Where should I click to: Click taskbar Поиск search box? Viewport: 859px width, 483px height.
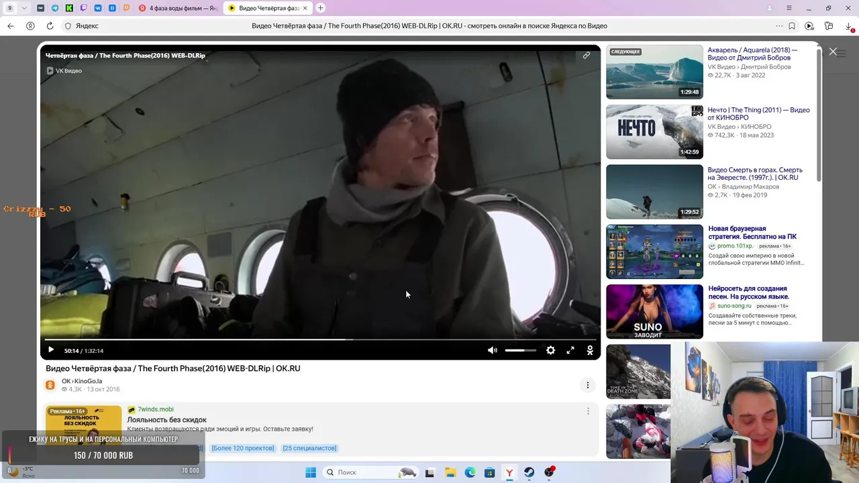(370, 472)
